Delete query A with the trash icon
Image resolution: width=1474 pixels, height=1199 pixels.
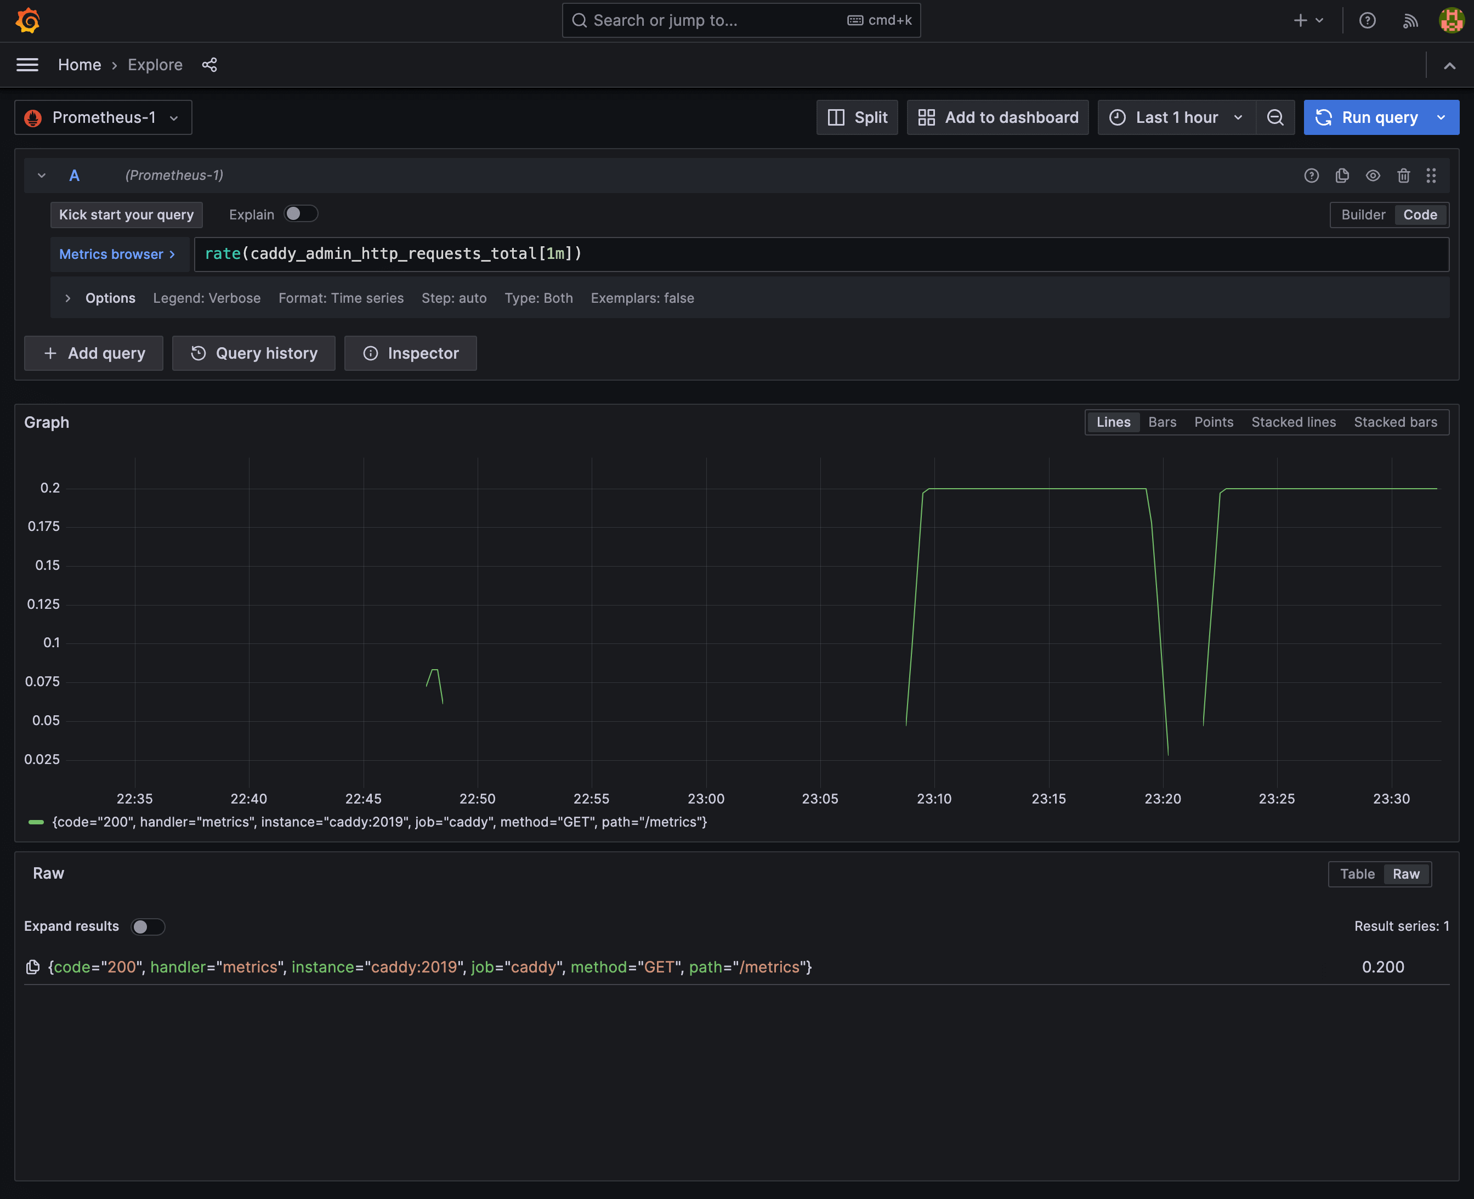(1404, 176)
